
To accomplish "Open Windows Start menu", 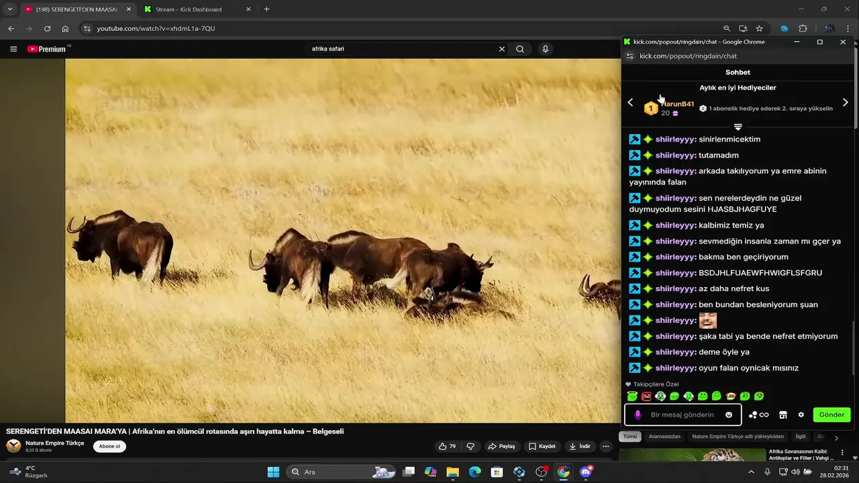I will point(273,472).
